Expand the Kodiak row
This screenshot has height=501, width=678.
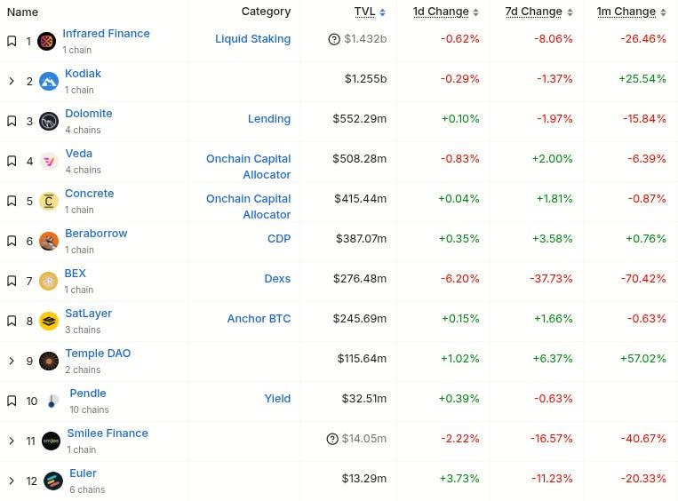(x=12, y=81)
